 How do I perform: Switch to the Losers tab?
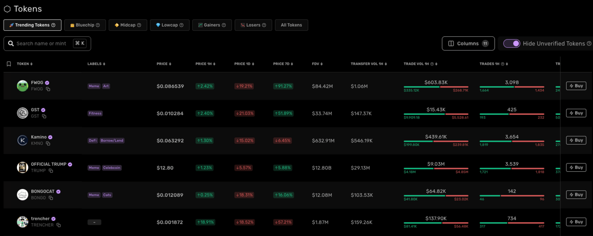[x=253, y=25]
